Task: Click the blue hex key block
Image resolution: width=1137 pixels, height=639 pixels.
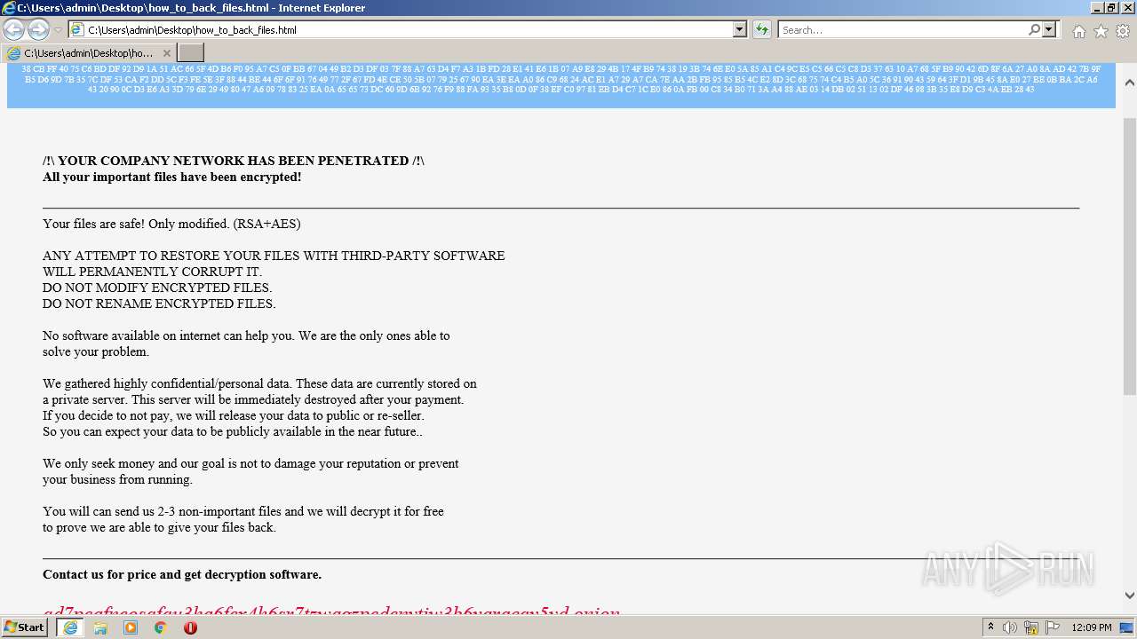Action: point(561,85)
